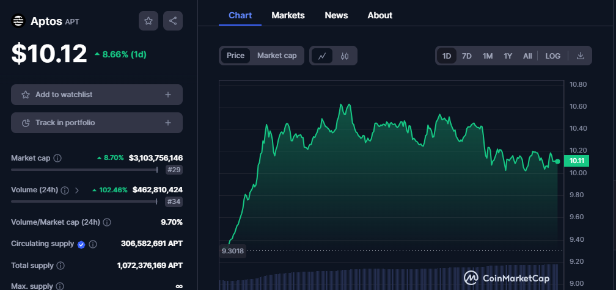Click the #34 volume rank badge
The image size is (616, 290).
[x=174, y=201]
